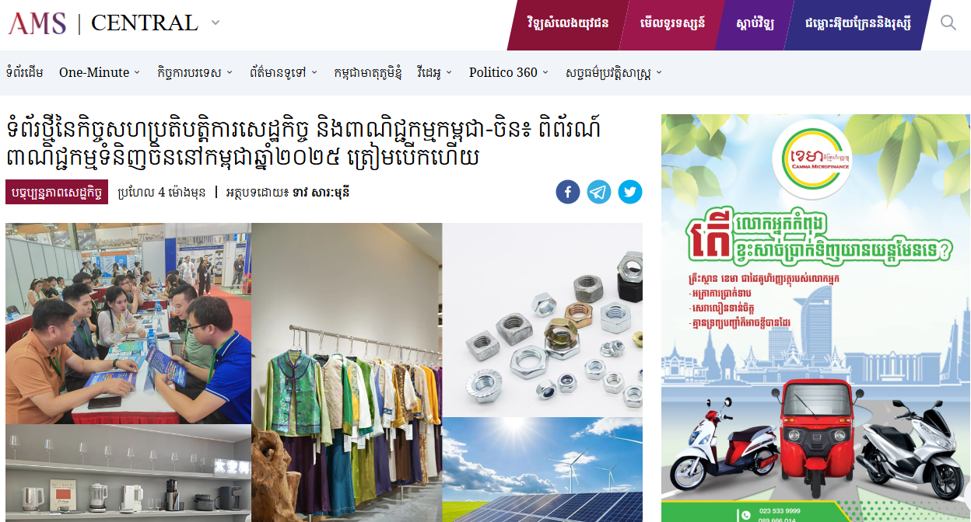This screenshot has height=522, width=971.
Task: Share article via Twitter icon
Action: [x=630, y=192]
